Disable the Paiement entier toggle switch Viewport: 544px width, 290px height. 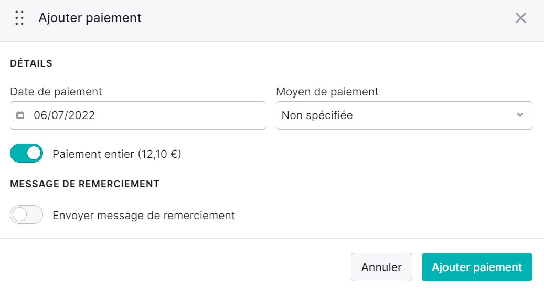coord(26,153)
